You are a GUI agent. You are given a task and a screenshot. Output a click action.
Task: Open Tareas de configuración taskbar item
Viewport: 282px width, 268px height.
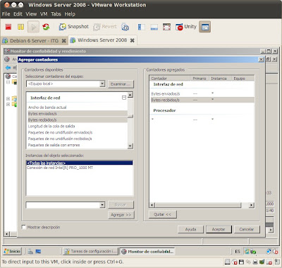90,252
